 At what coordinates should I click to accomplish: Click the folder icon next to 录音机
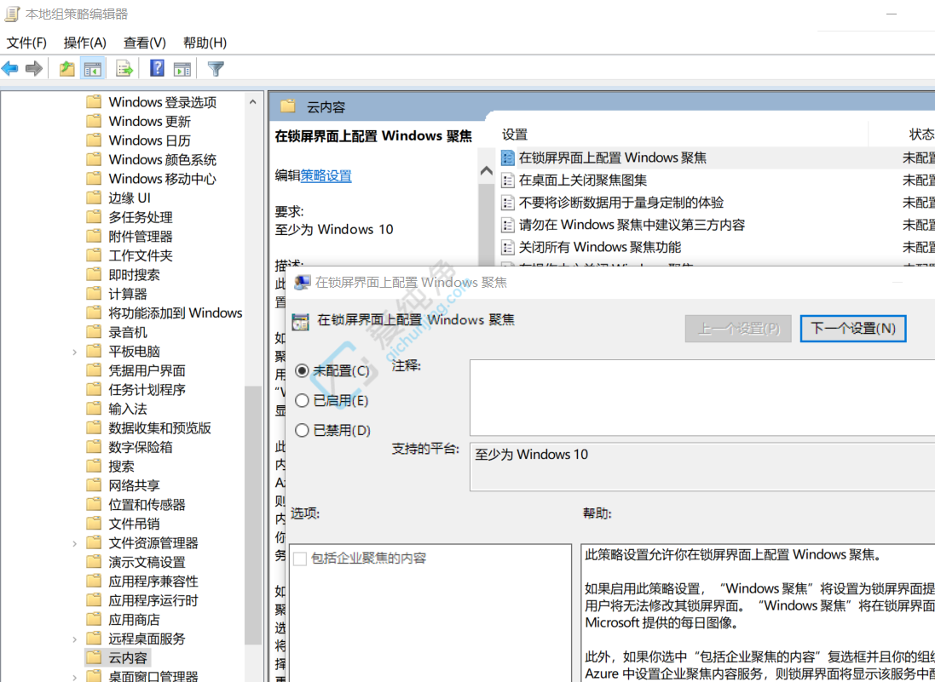tap(94, 332)
